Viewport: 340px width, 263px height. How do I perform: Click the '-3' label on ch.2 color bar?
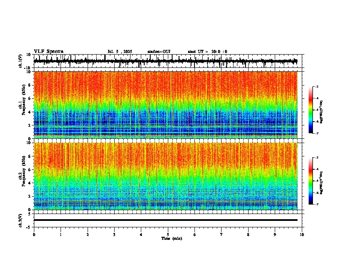click(x=316, y=158)
